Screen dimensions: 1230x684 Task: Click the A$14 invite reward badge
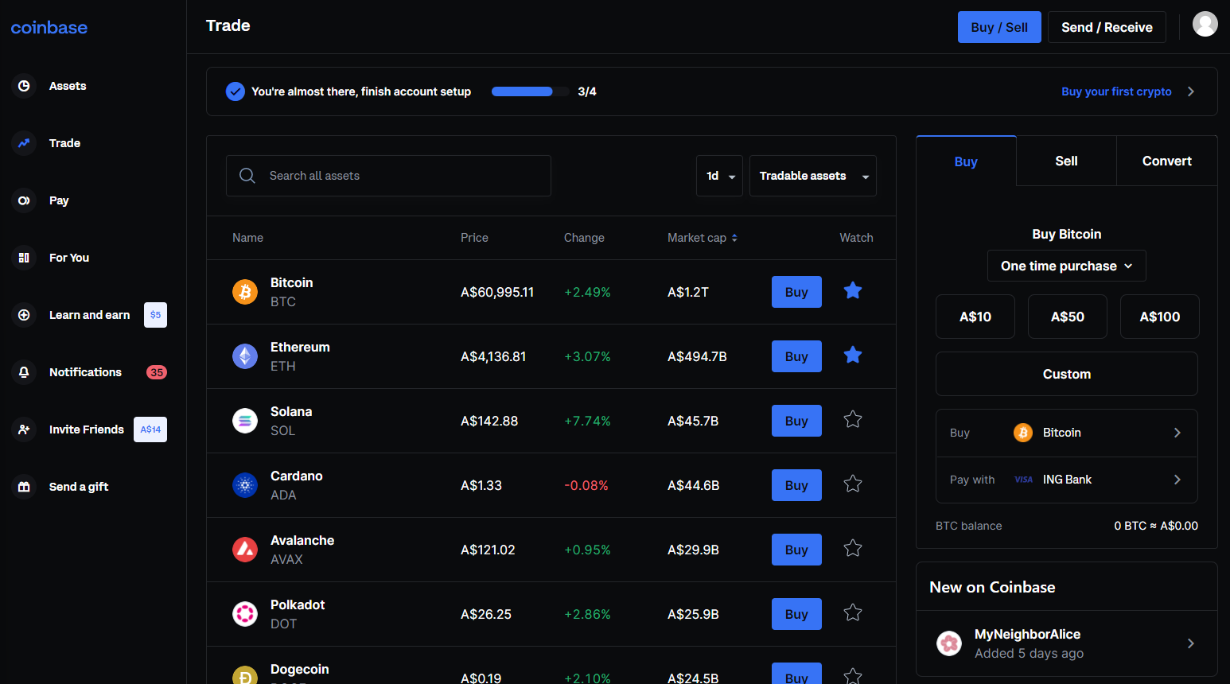click(x=150, y=429)
